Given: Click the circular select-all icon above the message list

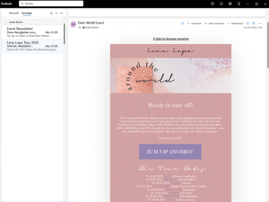Looking at the screenshot, I should pos(51,13).
